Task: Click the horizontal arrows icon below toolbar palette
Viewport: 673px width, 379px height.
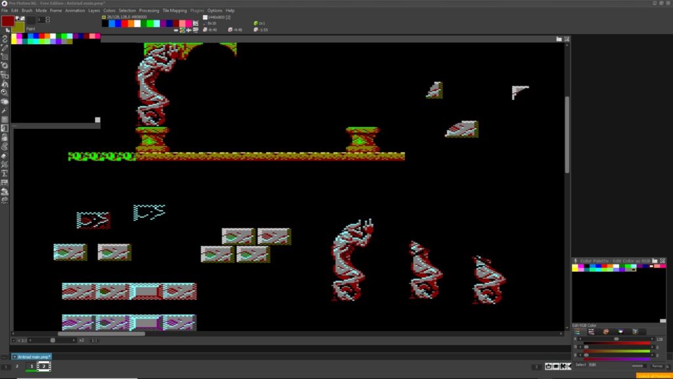Action: pos(176,30)
